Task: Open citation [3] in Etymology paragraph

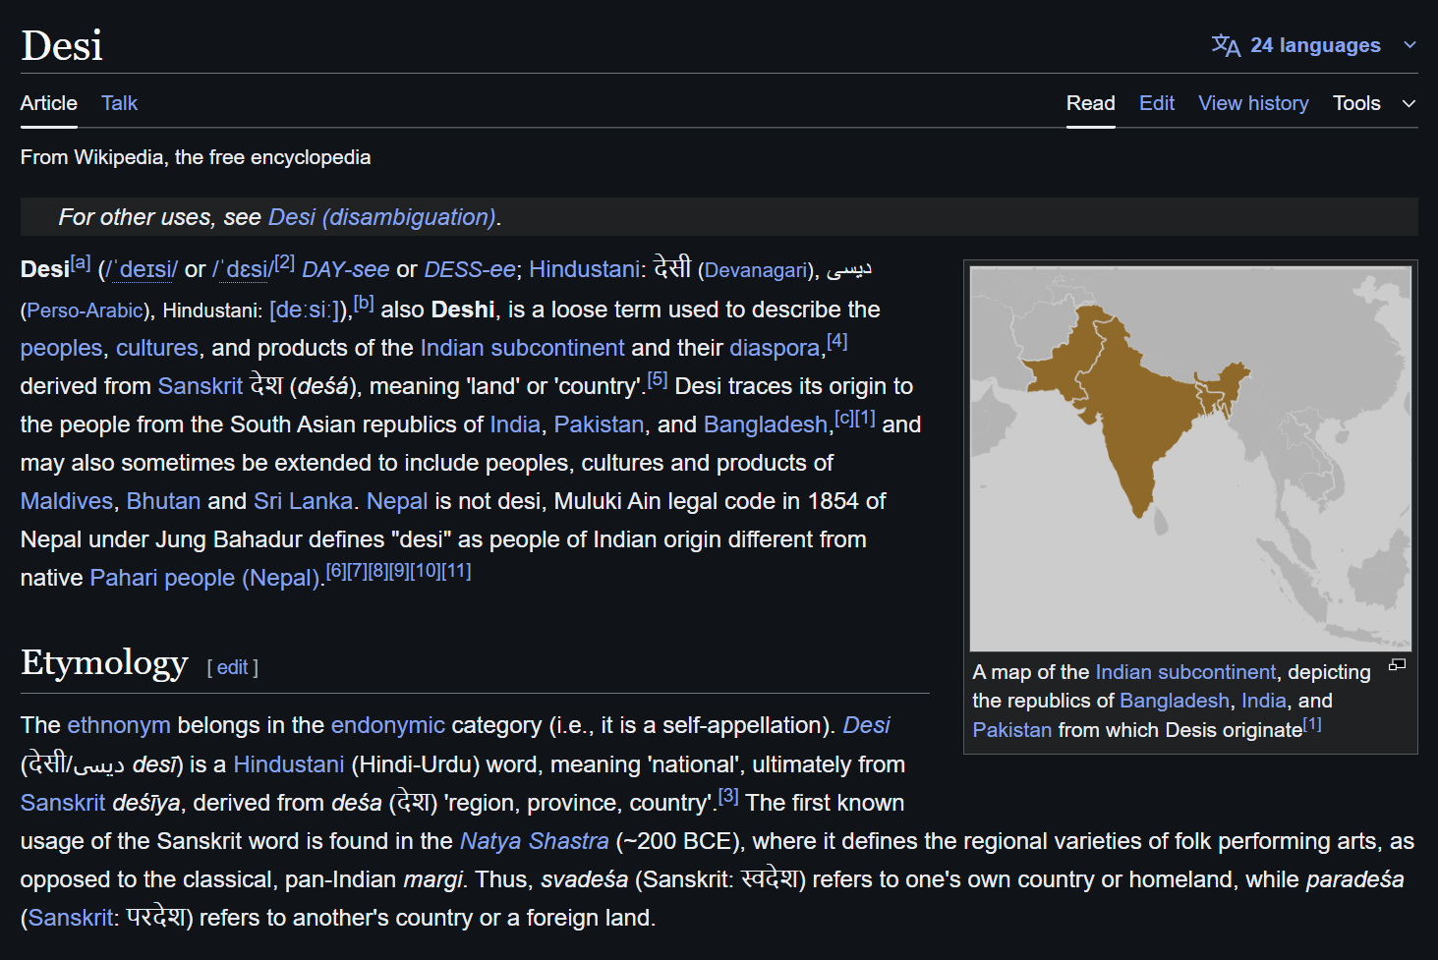Action: coord(728,796)
